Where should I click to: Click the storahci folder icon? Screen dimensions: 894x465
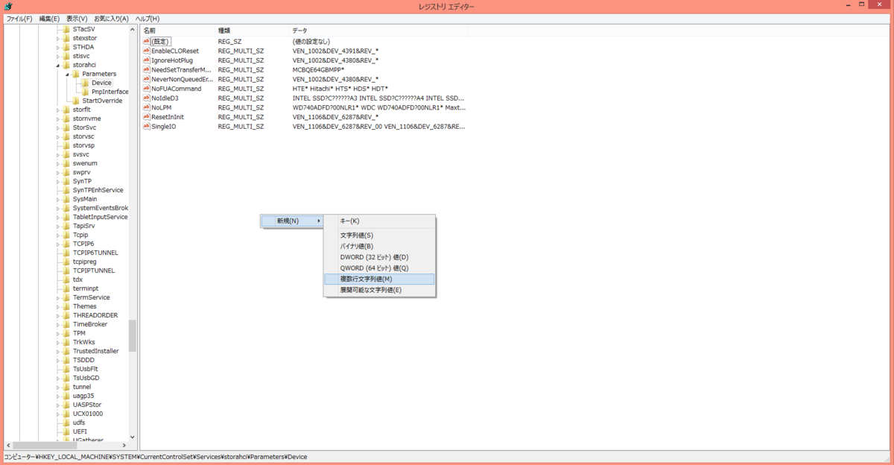point(66,65)
